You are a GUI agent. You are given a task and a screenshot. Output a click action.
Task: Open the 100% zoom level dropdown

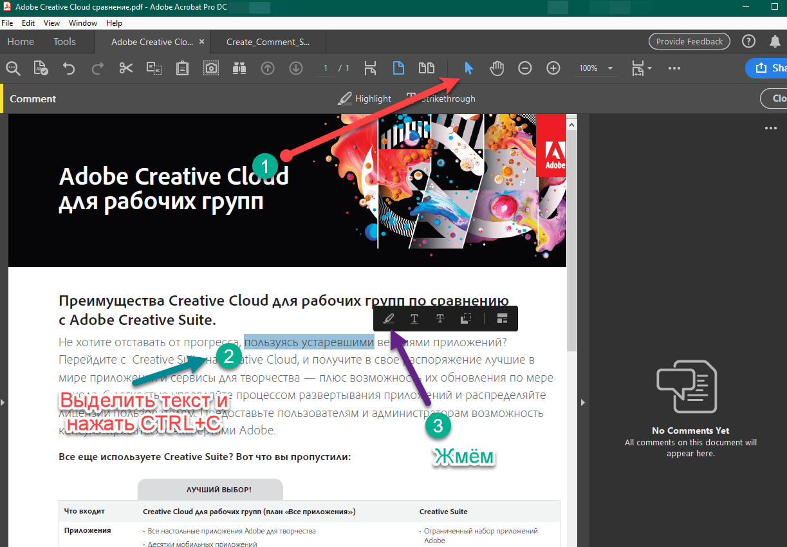(x=609, y=68)
